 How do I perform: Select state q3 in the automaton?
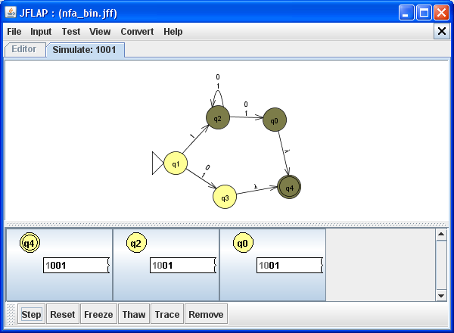225,197
